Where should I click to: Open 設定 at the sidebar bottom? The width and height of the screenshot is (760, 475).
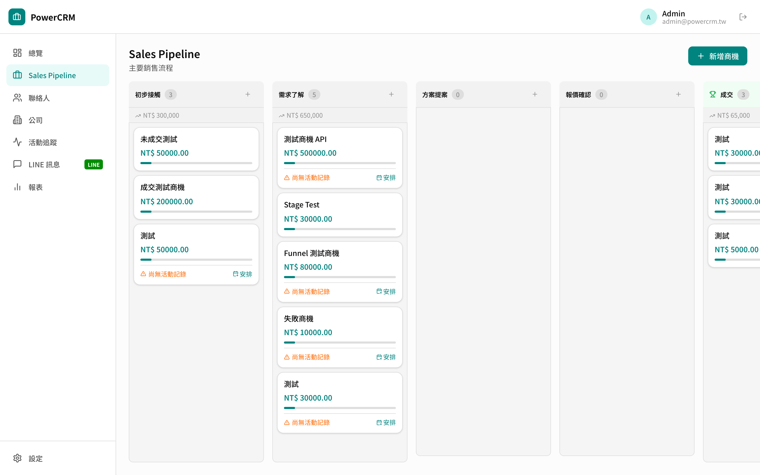point(35,458)
